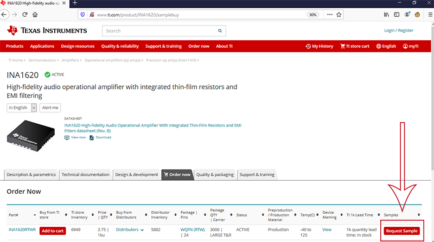Viewport: 434px width, 242px height.
Task: Click the INA1620 chip image
Action: click(31, 136)
